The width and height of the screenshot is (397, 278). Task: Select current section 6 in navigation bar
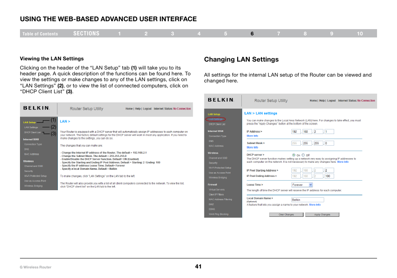tap(252, 34)
